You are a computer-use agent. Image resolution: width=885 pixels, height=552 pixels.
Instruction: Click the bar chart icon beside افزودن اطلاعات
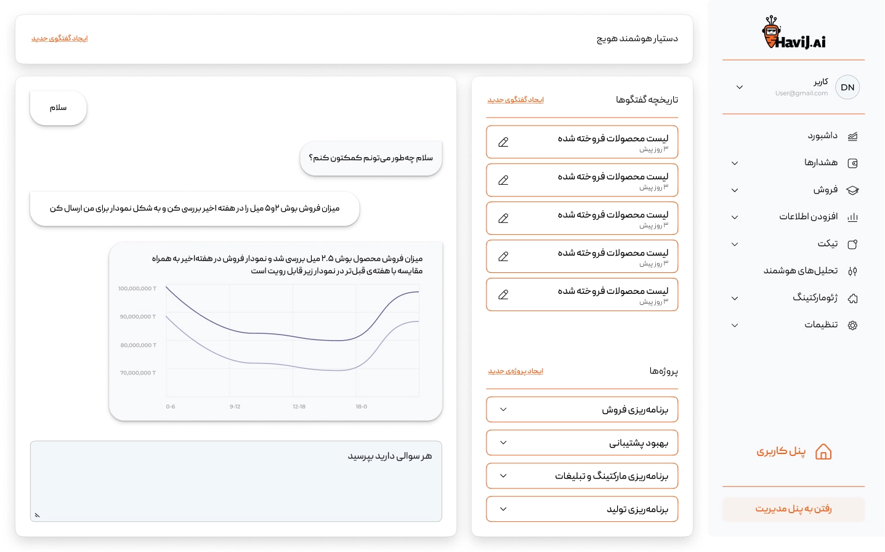coord(852,217)
